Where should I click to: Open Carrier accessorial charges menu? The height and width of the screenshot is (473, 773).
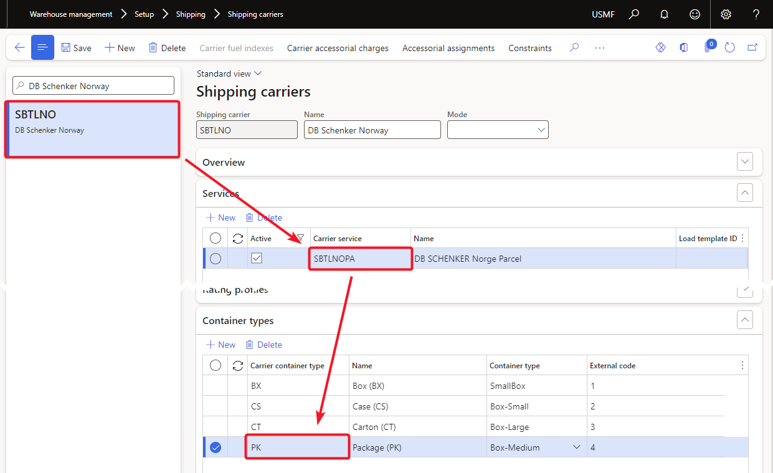click(338, 48)
